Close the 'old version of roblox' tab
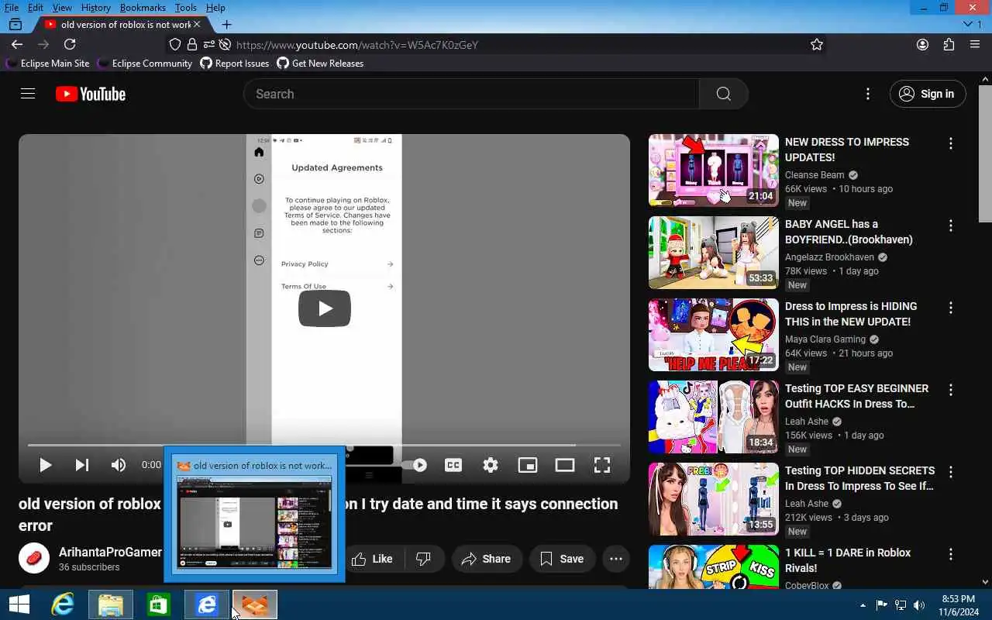This screenshot has height=620, width=992. (x=197, y=25)
